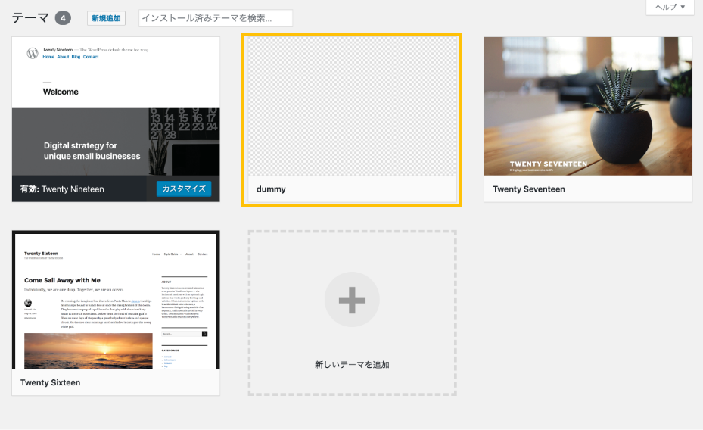The image size is (703, 430).
Task: Click the Twenty Sixteen theme name label
Action: click(51, 382)
